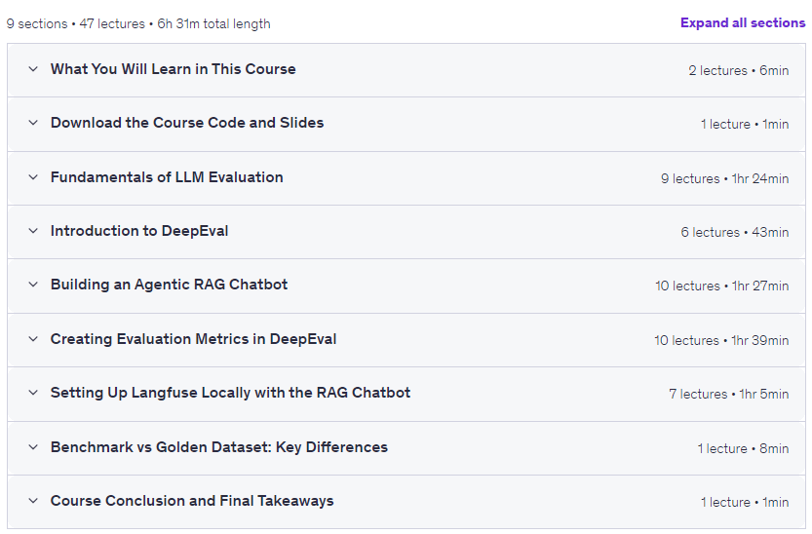
Task: Open 'Creating Evaluation Metrics in DeepEval' heading
Action: tap(193, 339)
